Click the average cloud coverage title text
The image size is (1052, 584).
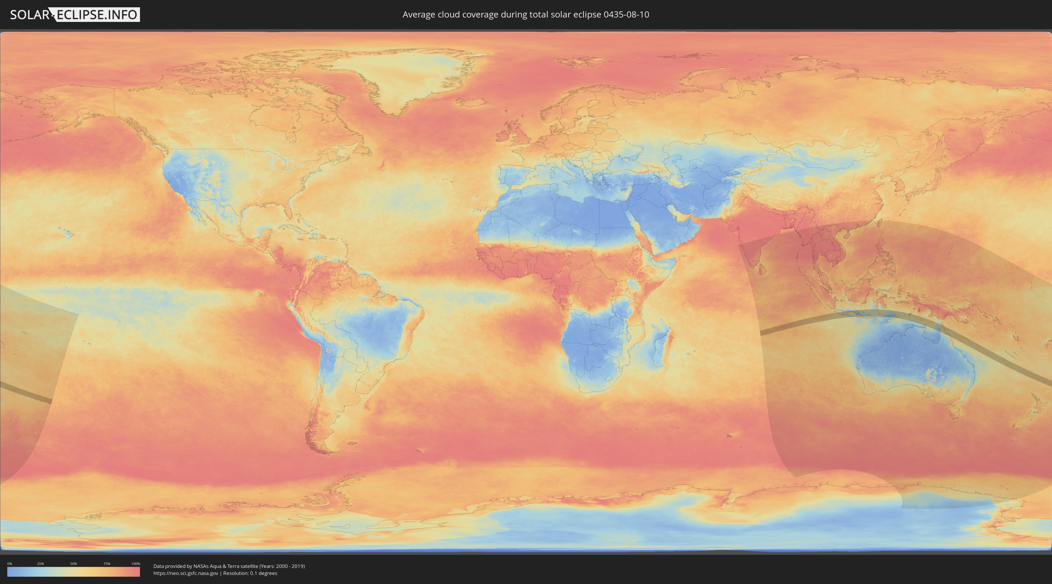click(x=526, y=15)
